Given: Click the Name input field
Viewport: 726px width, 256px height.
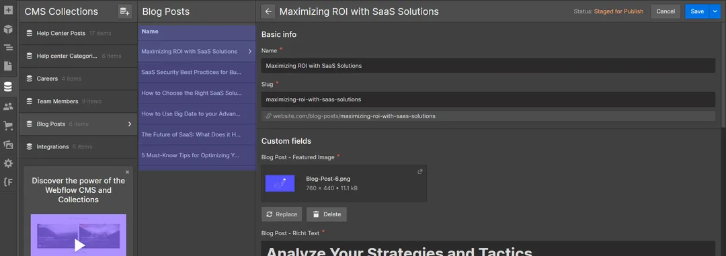Looking at the screenshot, I should [x=488, y=66].
